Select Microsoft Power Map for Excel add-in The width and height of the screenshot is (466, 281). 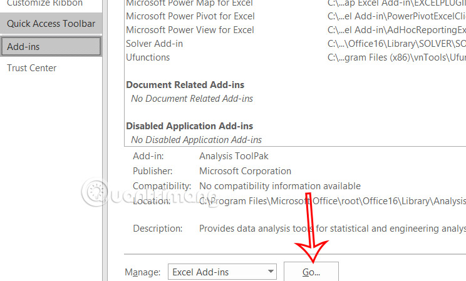pyautogui.click(x=190, y=3)
